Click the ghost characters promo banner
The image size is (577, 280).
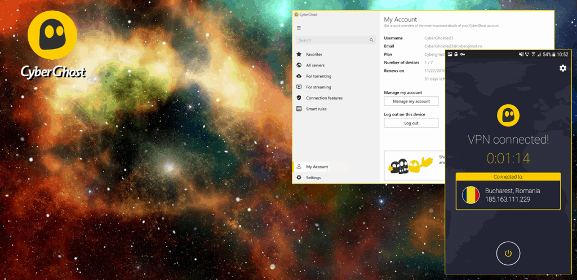point(414,165)
